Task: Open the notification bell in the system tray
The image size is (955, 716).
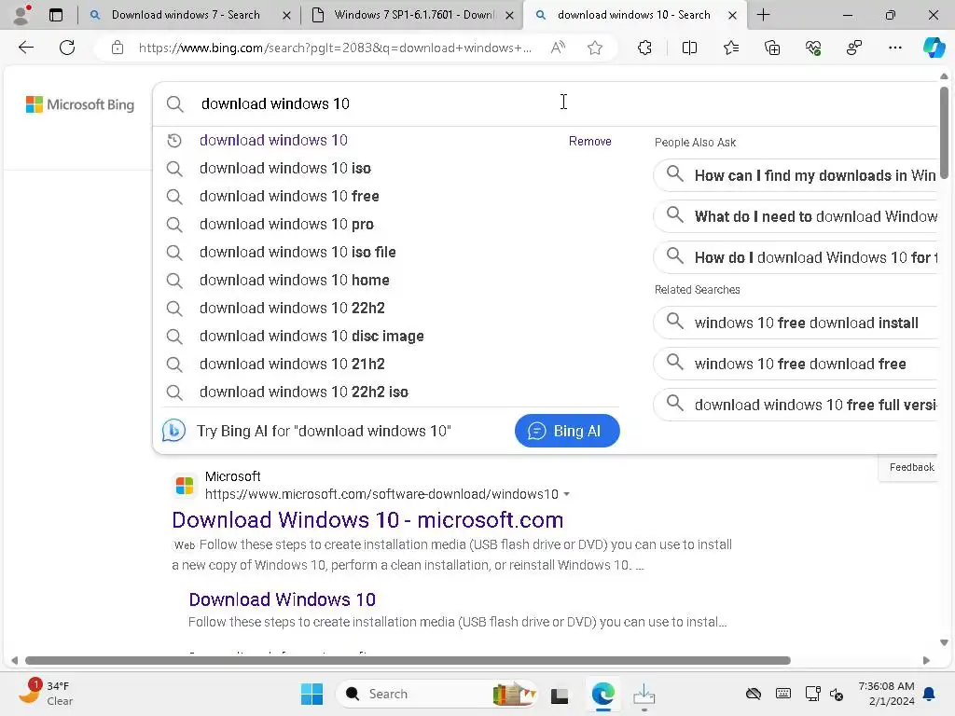Action: click(x=929, y=694)
